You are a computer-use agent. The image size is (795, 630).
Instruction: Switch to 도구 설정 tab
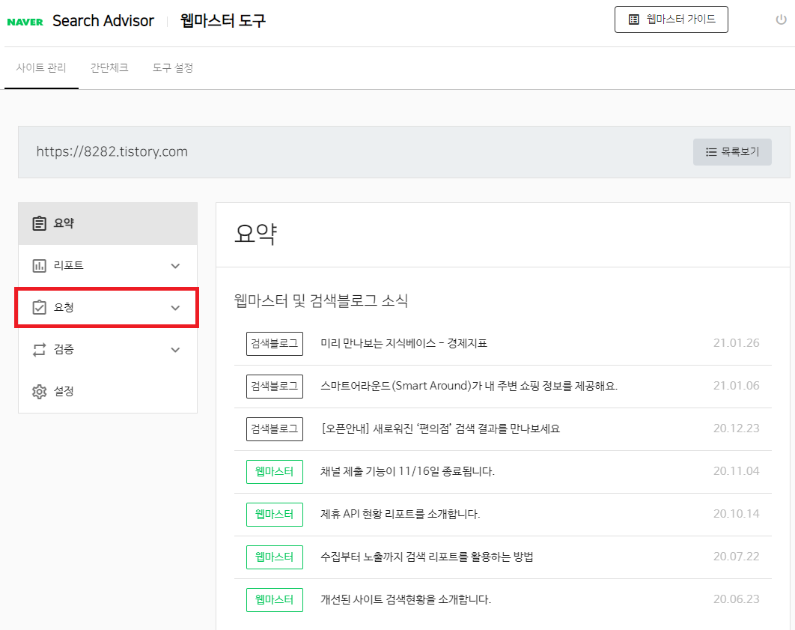point(173,68)
